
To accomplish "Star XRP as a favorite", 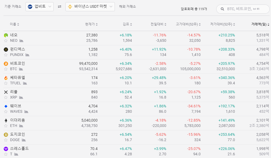I will (6, 97).
